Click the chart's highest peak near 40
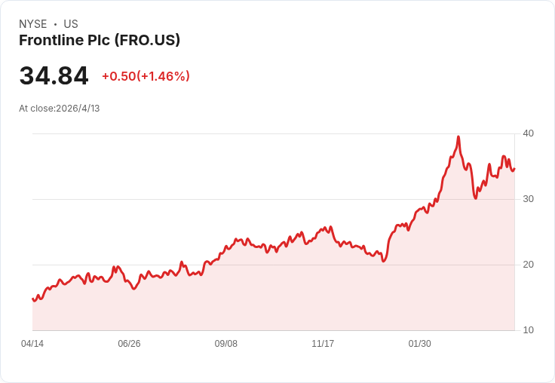555x383 pixels. (458, 136)
